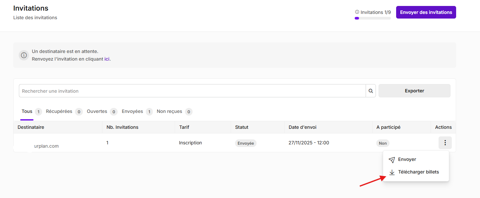Viewport: 480px width, 198px height.
Task: Click the info icon beside Invitations 1/9
Action: point(357,12)
